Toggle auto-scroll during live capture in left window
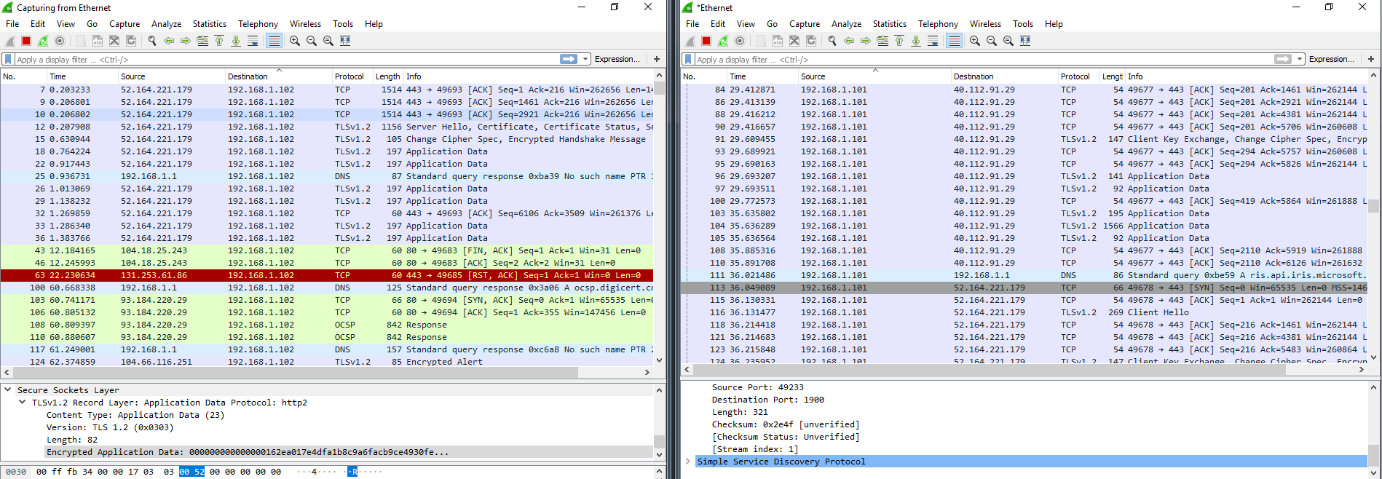 (x=253, y=41)
